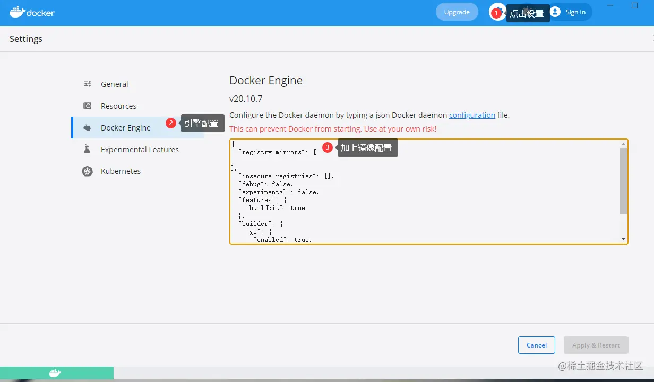Switch to Experimental Features section
Image resolution: width=654 pixels, height=382 pixels.
[137, 150]
